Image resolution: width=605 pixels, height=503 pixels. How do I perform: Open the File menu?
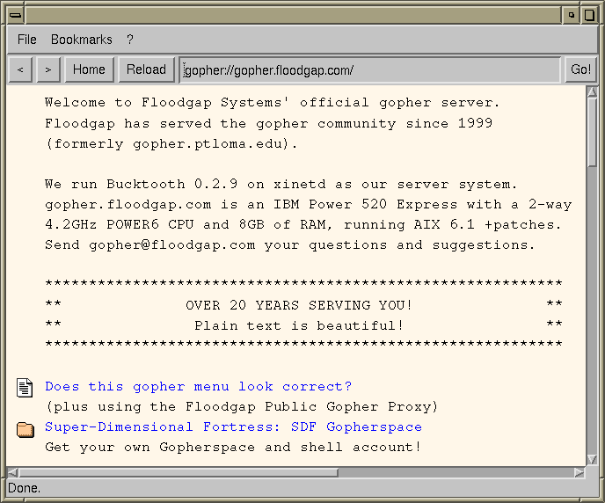pyautogui.click(x=27, y=40)
